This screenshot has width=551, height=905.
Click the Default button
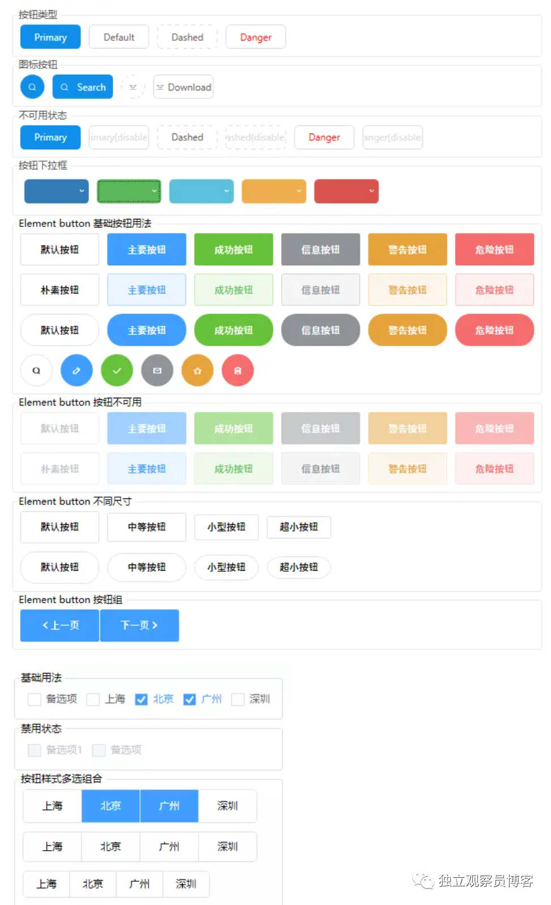[x=119, y=37]
